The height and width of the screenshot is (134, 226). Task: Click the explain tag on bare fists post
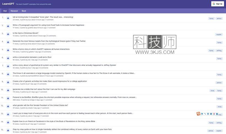pyautogui.click(x=219, y=131)
